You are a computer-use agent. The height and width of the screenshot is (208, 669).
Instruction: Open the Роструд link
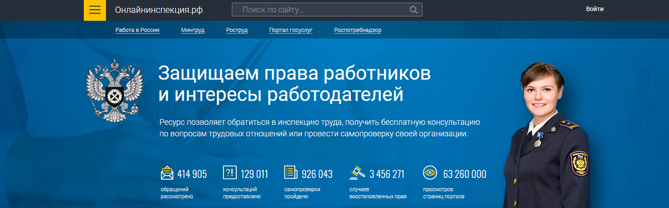pos(237,30)
